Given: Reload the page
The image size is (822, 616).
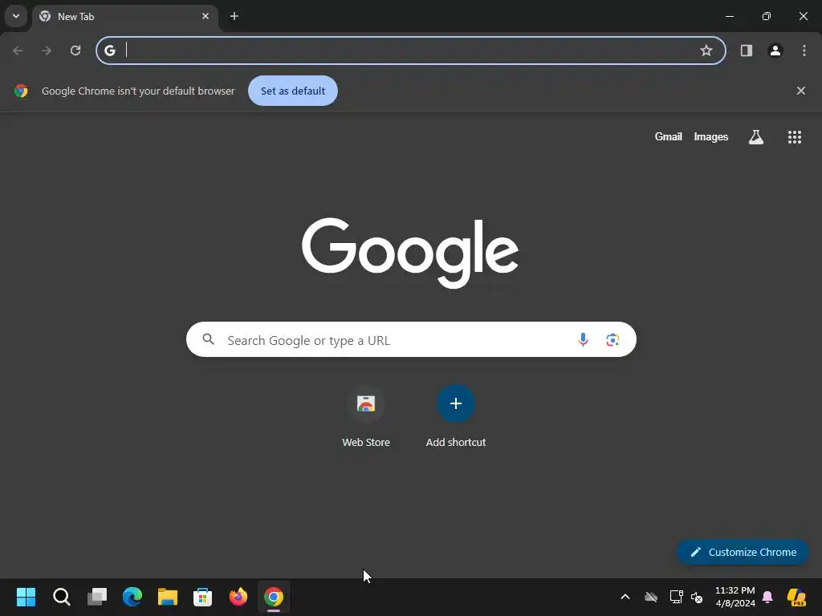Looking at the screenshot, I should point(75,51).
